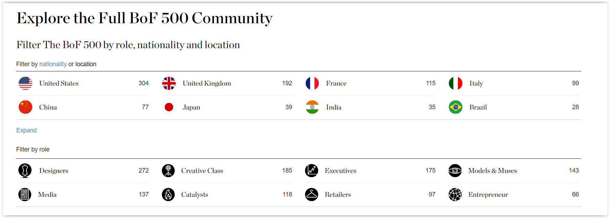Viewport: 610px width, 218px height.
Task: Choose the Japan flag icon
Action: pos(169,107)
